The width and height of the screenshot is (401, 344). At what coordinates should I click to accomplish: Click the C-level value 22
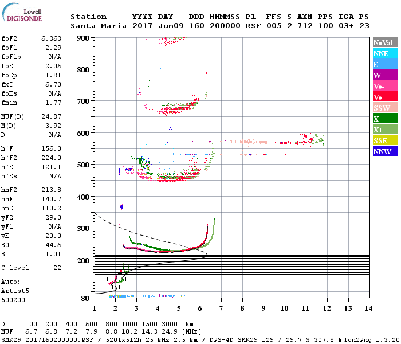click(57, 268)
